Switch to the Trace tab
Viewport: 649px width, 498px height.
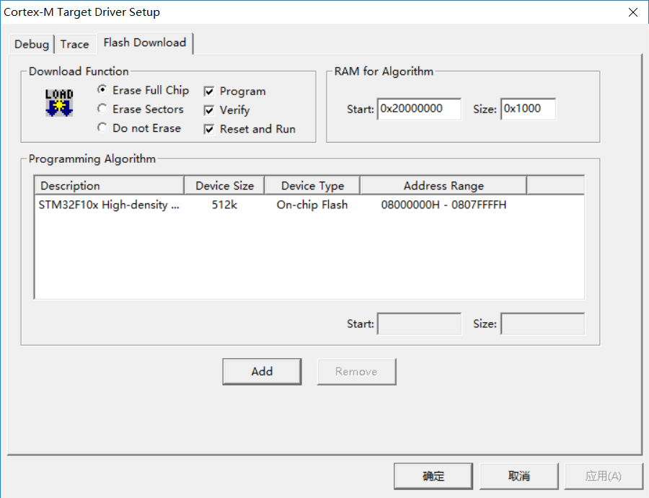(x=75, y=44)
